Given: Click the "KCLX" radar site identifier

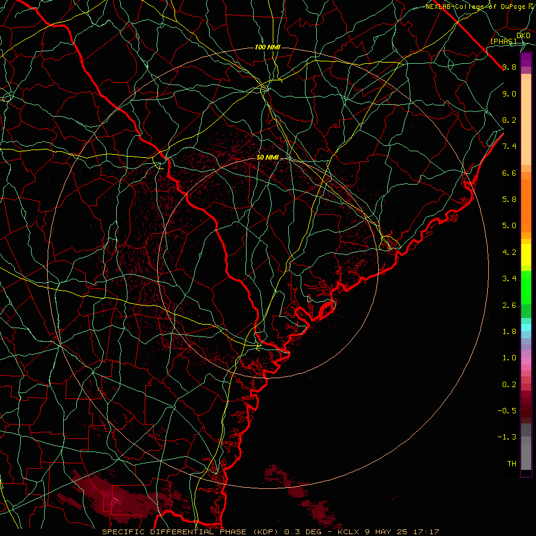Looking at the screenshot, I should coord(348,532).
